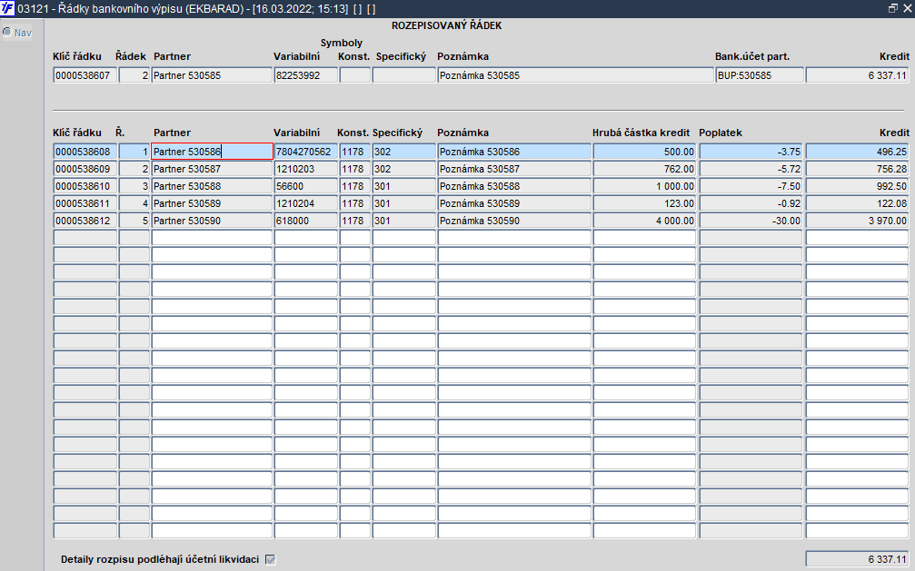Click variable symbol 1210203
915x571 pixels.
(306, 169)
